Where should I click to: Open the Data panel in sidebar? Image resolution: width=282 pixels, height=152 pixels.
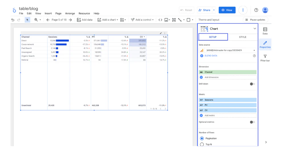(265, 31)
